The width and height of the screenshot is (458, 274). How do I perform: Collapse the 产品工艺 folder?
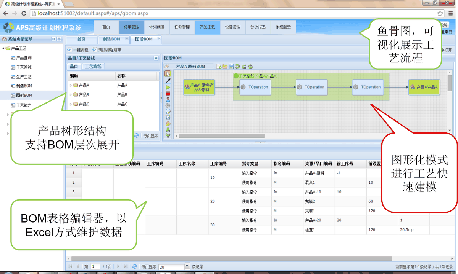pos(3,48)
